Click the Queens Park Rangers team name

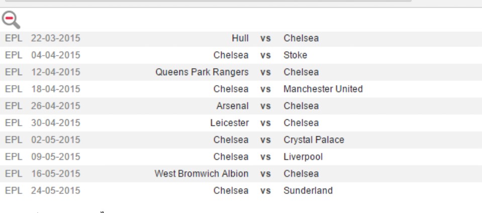pyautogui.click(x=202, y=72)
